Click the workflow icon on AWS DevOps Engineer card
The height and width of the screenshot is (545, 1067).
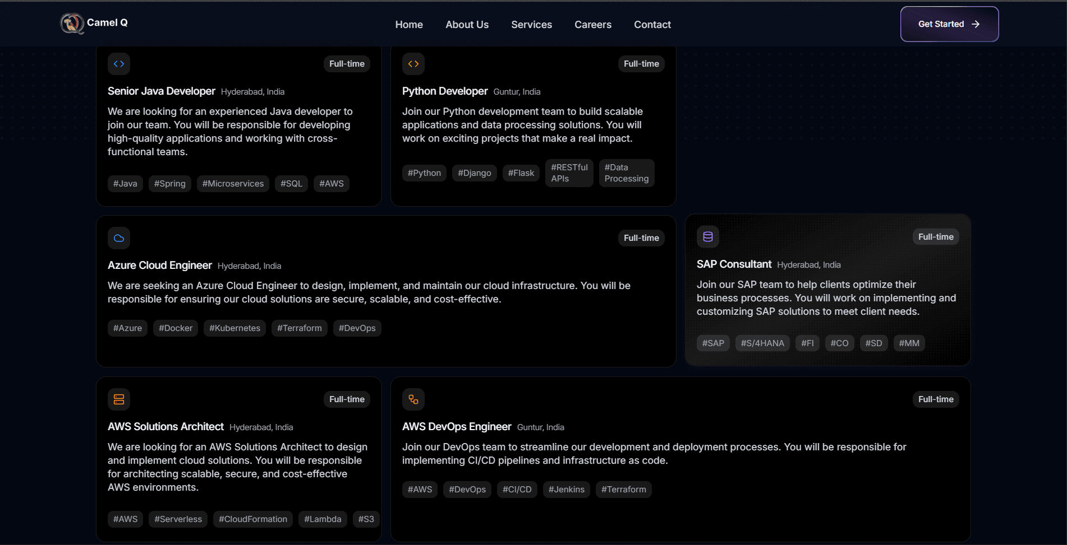pos(413,399)
